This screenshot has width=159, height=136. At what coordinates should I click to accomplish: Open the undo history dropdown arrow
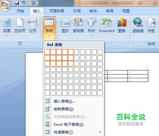tap(28, 3)
